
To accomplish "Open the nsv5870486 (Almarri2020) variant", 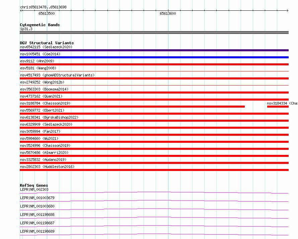I will (x=154, y=156).
